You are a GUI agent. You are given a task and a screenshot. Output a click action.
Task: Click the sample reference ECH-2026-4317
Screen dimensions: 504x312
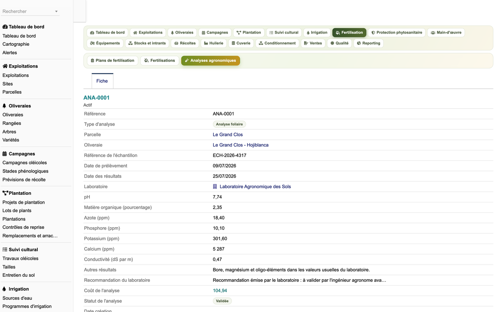pyautogui.click(x=230, y=155)
